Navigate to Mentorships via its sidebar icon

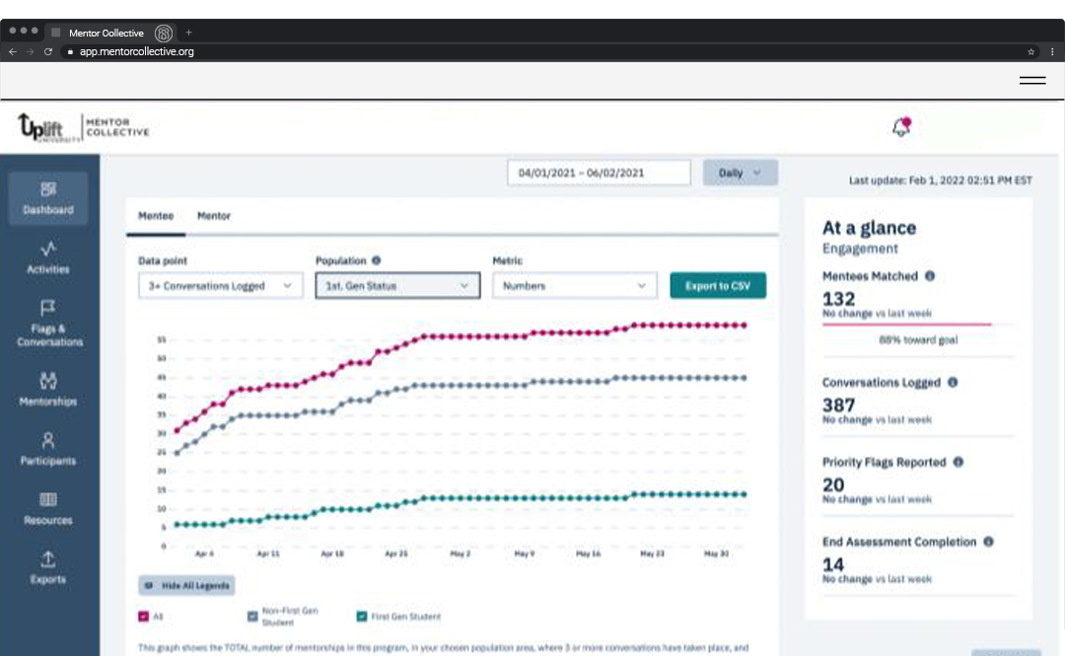[x=48, y=389]
